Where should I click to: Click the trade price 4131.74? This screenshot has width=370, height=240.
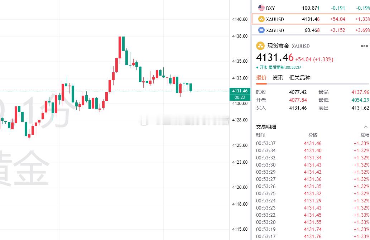point(313,229)
